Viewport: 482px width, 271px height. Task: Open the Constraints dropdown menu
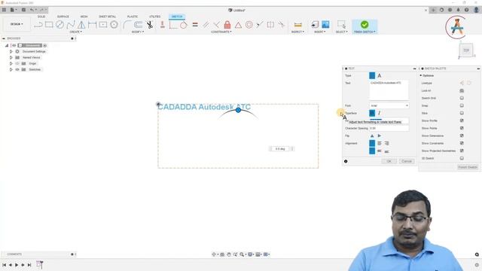[221, 32]
